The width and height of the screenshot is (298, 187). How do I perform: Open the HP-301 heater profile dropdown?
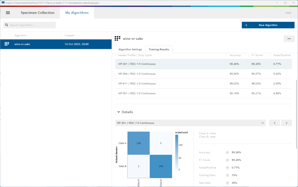(190, 123)
